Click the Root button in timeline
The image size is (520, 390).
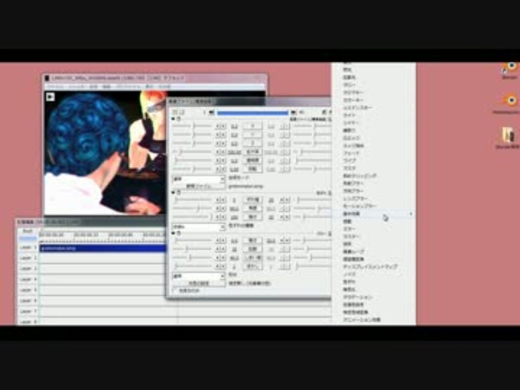28,231
